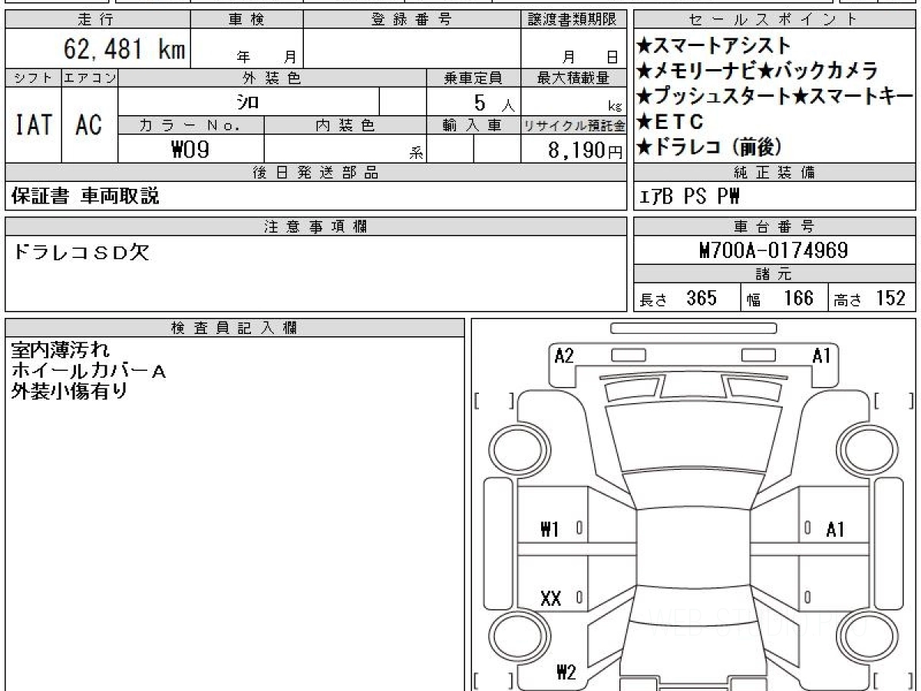
Task: Select the IAT shift value
Action: pos(33,124)
